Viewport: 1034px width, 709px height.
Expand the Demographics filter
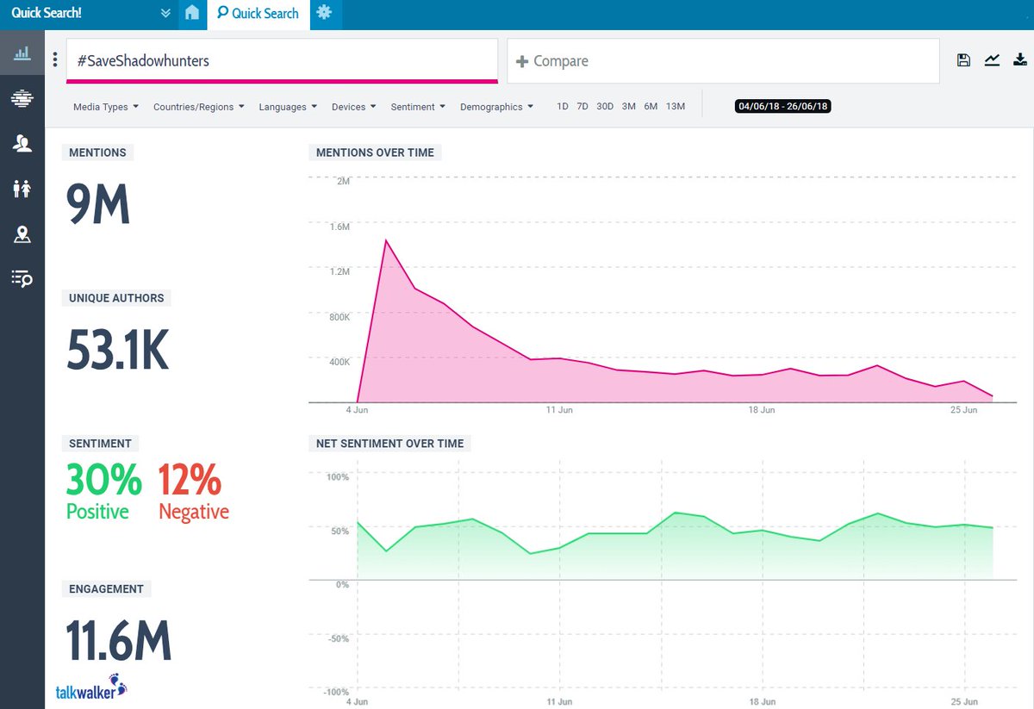click(496, 107)
